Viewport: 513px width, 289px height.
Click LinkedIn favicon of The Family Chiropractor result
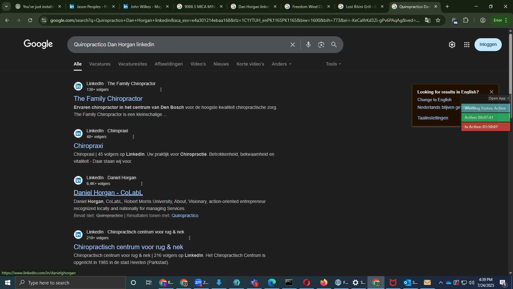click(x=78, y=86)
